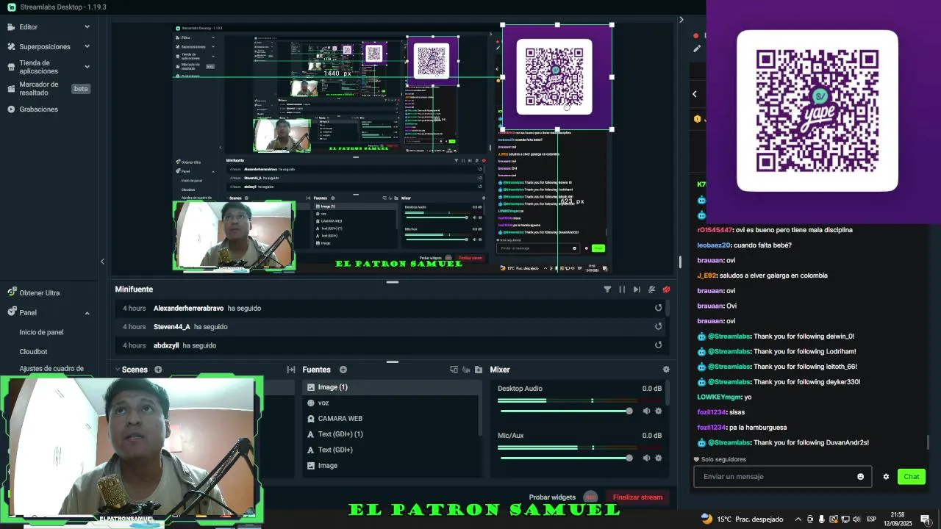Click Finalizar stream

coord(637,497)
